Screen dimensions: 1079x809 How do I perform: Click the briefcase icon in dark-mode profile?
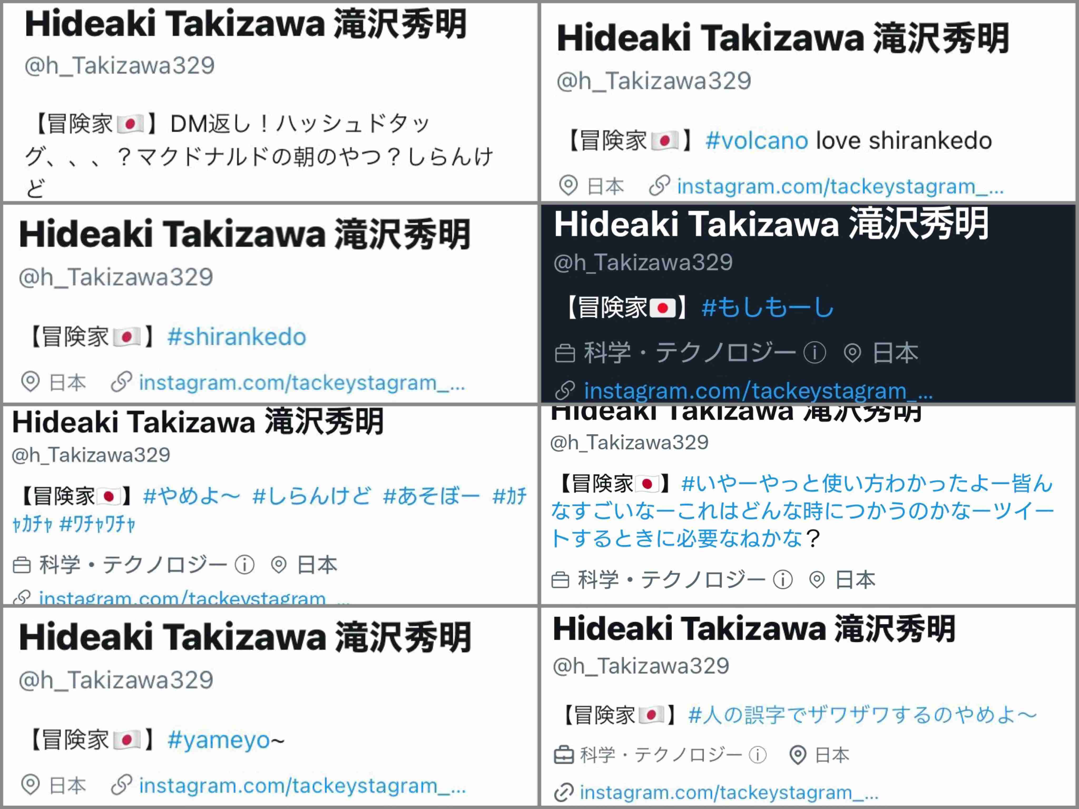point(565,353)
